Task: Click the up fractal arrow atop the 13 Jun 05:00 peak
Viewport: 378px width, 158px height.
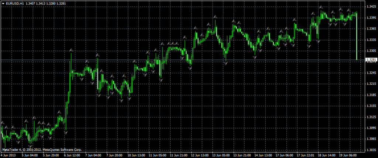Action: point(215,17)
